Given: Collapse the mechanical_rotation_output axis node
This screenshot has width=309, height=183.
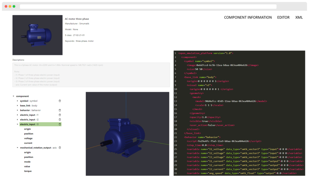Looking at the screenshot, I should (x=17, y=148).
